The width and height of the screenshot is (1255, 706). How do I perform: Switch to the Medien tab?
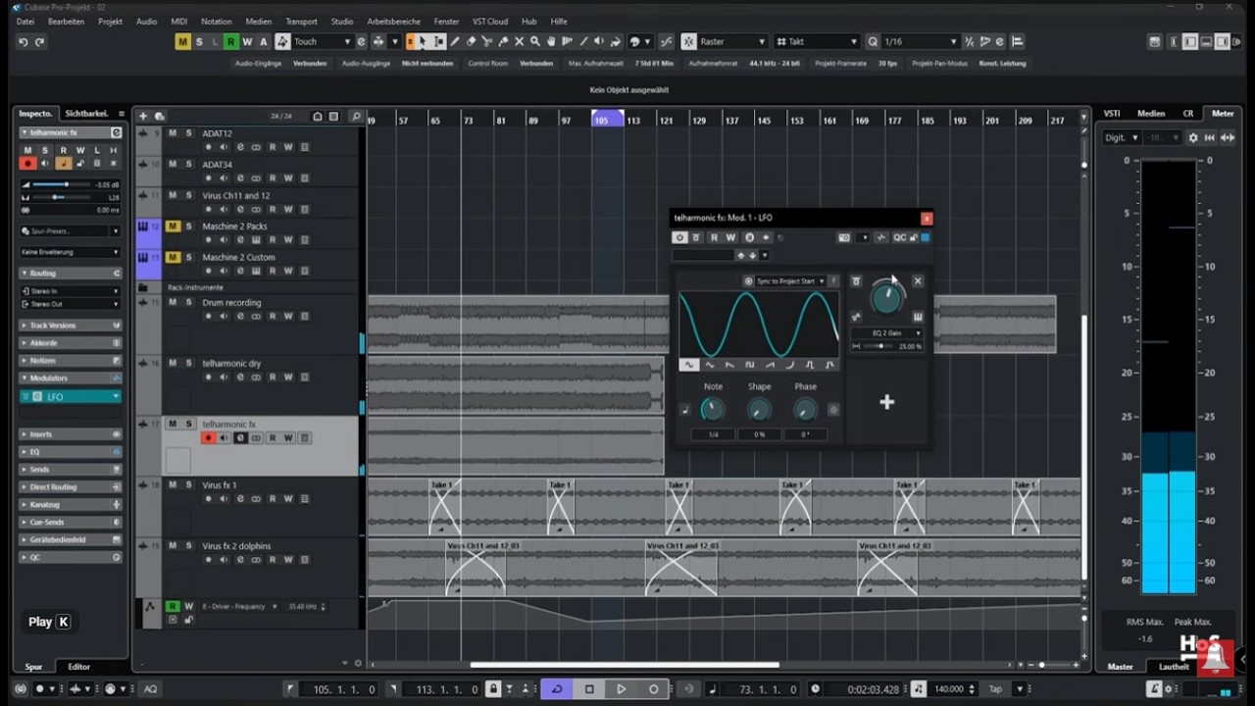click(1151, 113)
